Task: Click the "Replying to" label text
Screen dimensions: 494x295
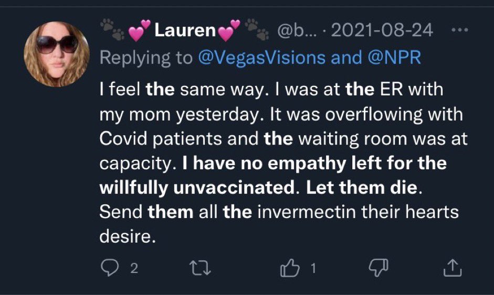Action: click(x=146, y=58)
